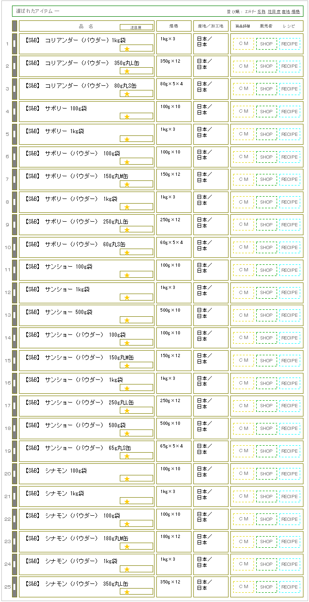Image resolution: width=309 pixels, height=602 pixels.
Task: Click the star for サンショー 500g袋
Action: tap(127, 320)
